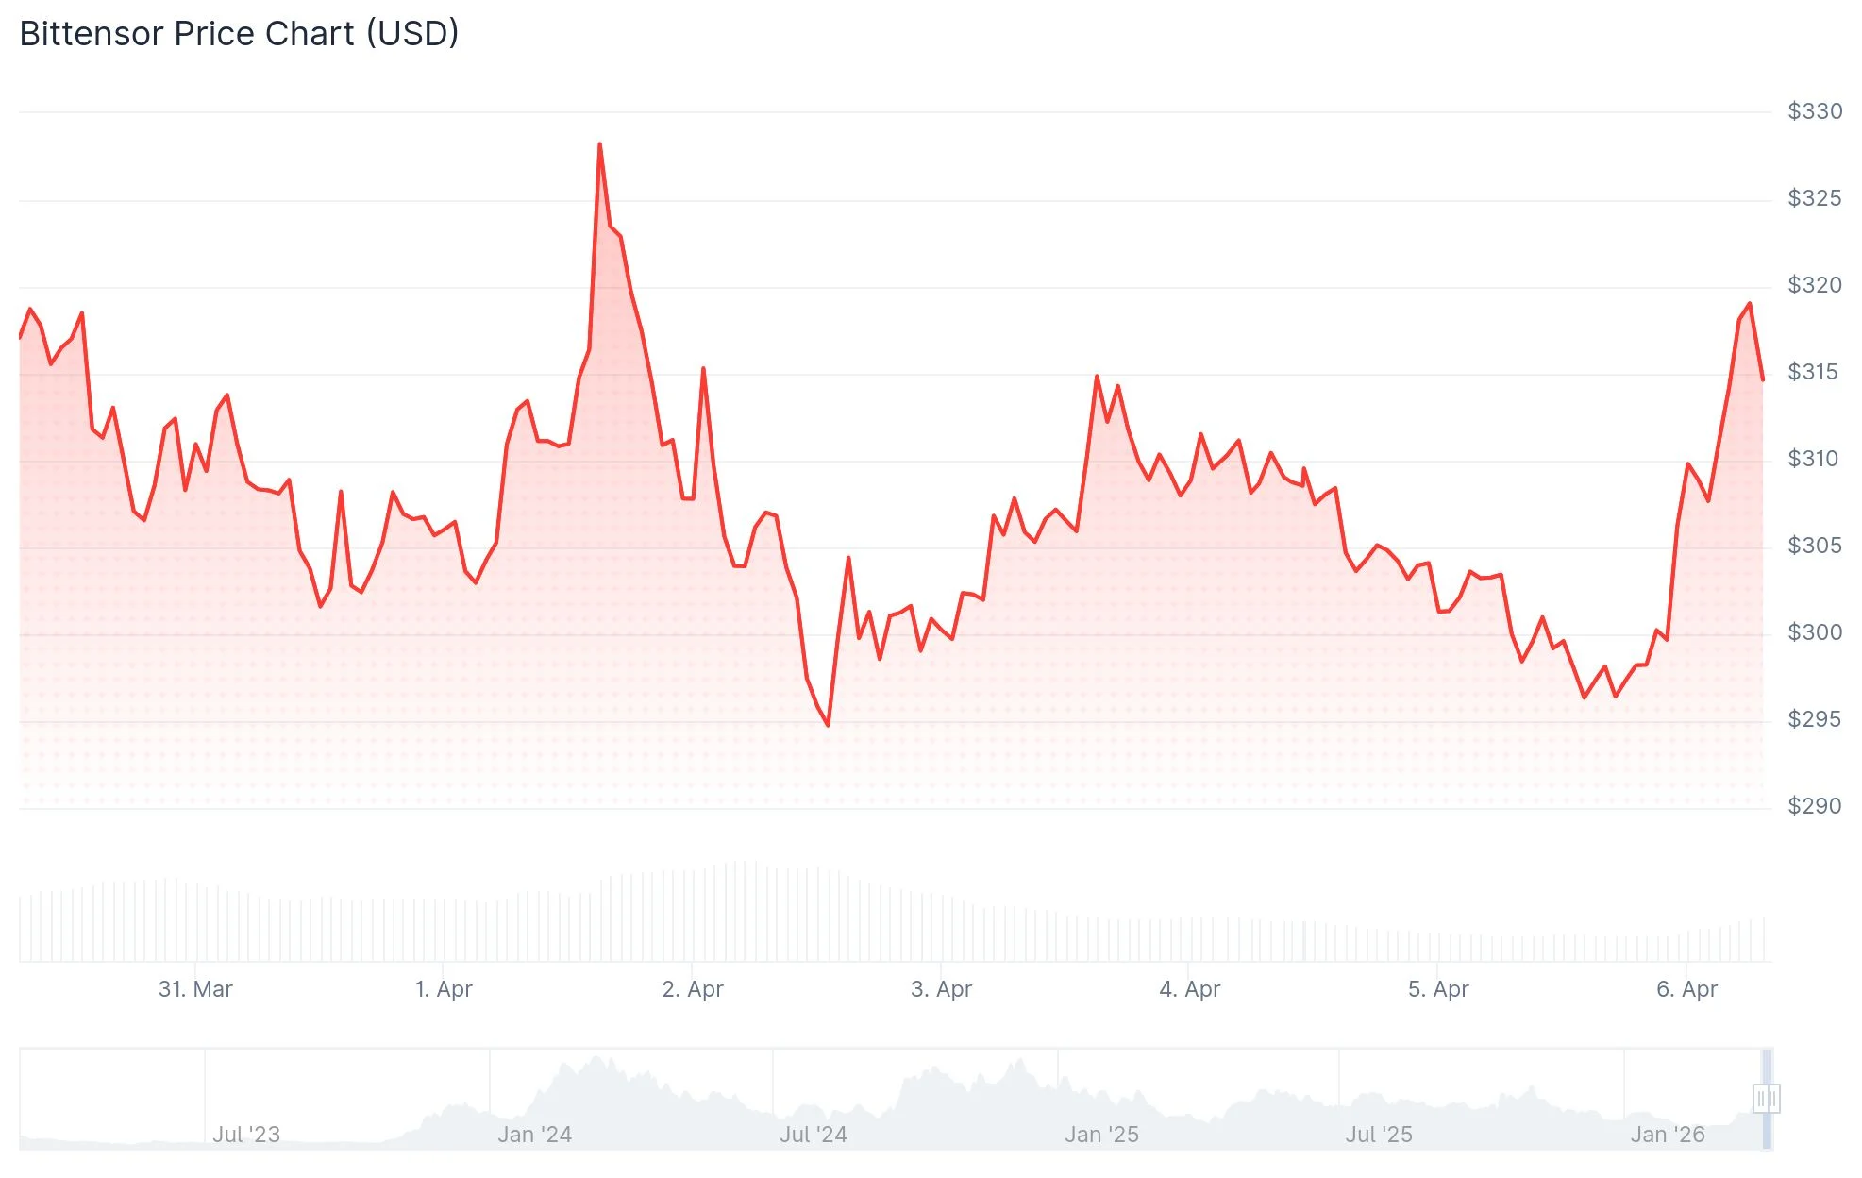
Task: Jump to Jul '24 in the navigator
Action: [814, 1135]
